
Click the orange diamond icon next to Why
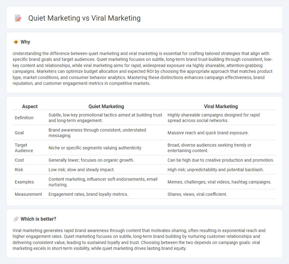pyautogui.click(x=16, y=42)
